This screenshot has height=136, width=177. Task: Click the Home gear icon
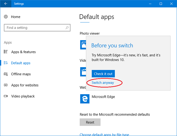[x=6, y=17]
